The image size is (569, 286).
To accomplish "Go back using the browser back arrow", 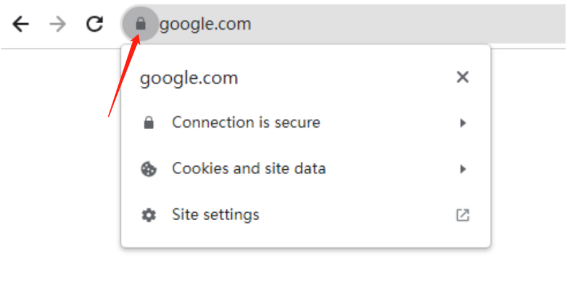I will click(x=21, y=24).
